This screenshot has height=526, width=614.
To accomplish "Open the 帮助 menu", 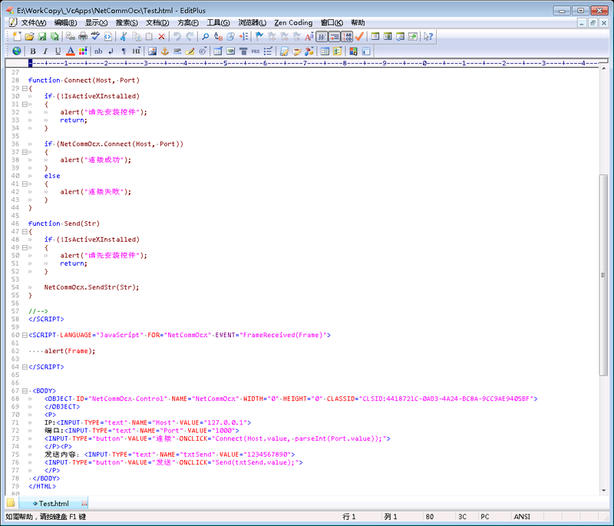I will point(358,23).
